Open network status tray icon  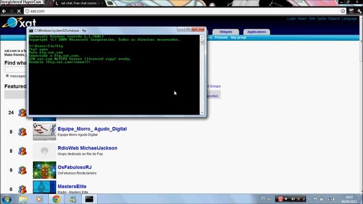pos(328,199)
